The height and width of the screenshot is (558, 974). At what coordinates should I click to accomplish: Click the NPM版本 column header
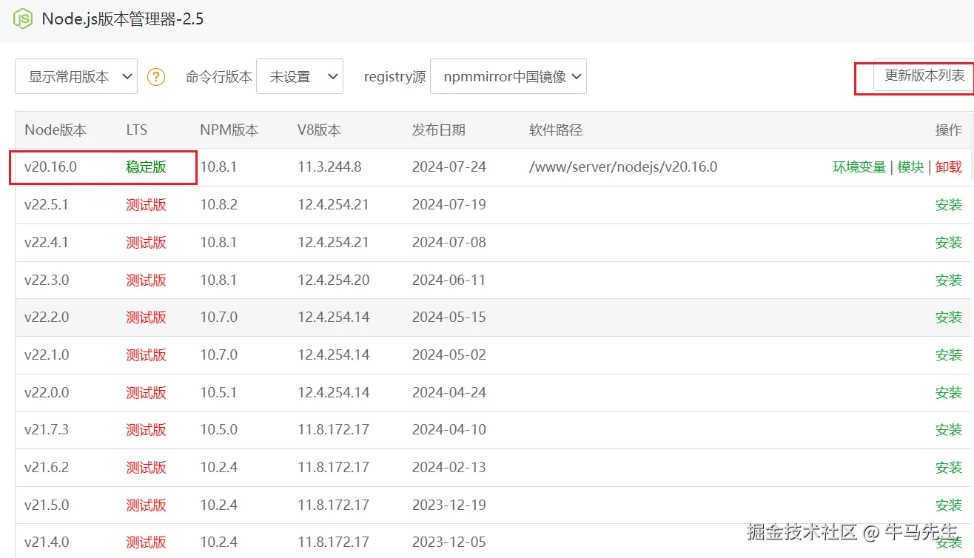[229, 130]
